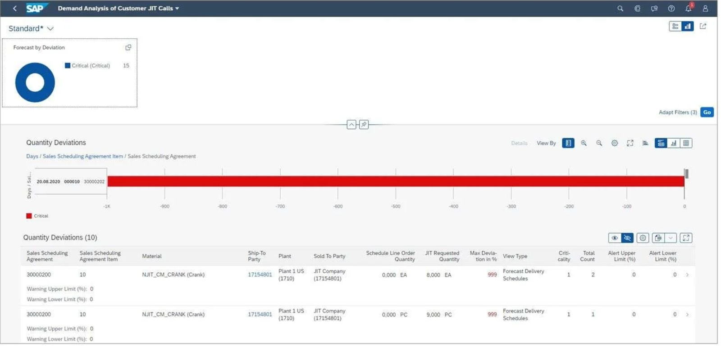Click Max Deviation in % column header
This screenshot has height=347, width=721.
(483, 256)
